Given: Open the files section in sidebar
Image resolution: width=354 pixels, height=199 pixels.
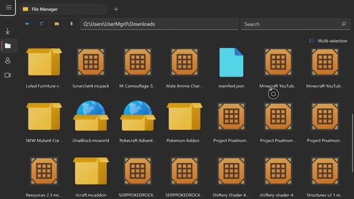Looking at the screenshot, I should pos(8,46).
